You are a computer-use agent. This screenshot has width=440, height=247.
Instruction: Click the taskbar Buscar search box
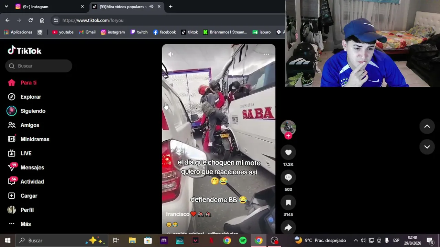pyautogui.click(x=62, y=240)
